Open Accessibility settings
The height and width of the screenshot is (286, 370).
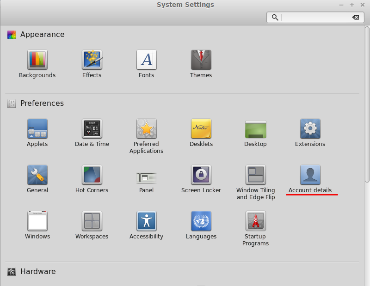point(146,221)
